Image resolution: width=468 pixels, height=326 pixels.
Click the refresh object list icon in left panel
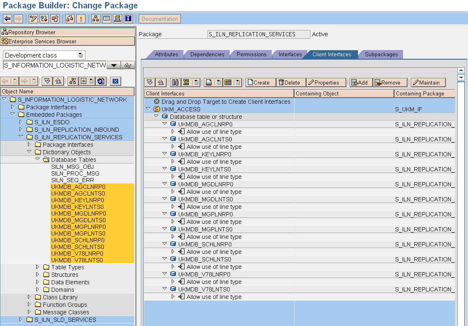pyautogui.click(x=101, y=81)
